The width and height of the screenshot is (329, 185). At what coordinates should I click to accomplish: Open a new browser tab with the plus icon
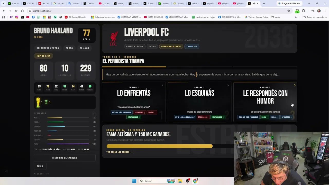click(x=264, y=3)
